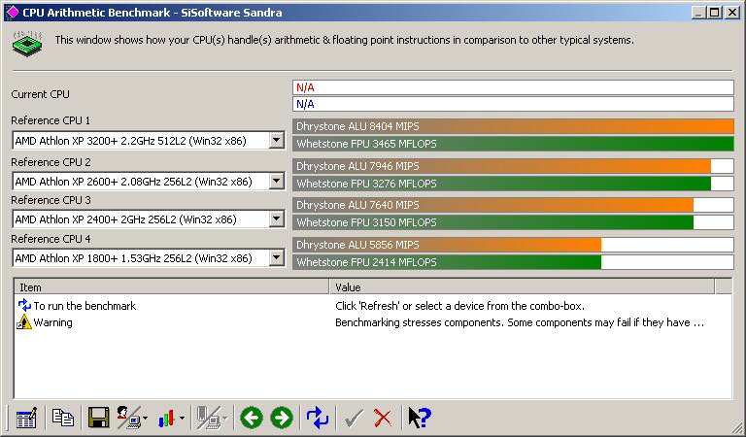
Task: Click the 'Current CPU' label
Action: coord(41,94)
